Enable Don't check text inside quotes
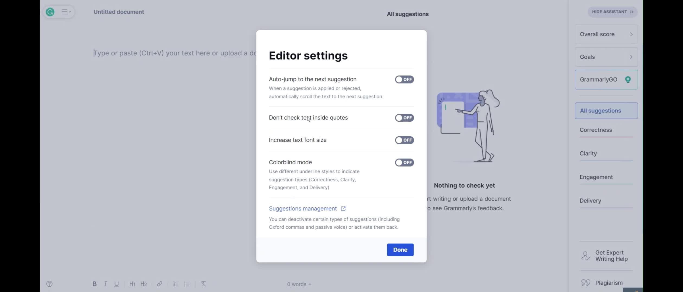 point(404,118)
